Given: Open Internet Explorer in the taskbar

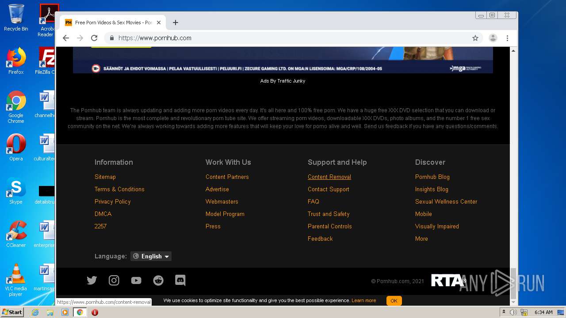Looking at the screenshot, I should [x=35, y=312].
